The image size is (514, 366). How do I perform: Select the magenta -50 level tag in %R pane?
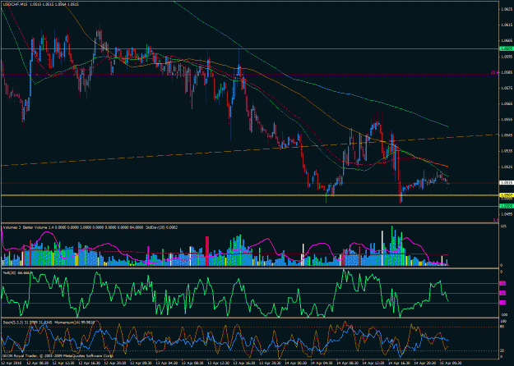point(502,293)
